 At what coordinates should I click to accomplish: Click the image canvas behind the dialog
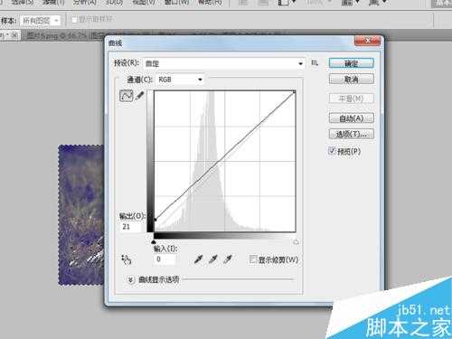(x=80, y=215)
